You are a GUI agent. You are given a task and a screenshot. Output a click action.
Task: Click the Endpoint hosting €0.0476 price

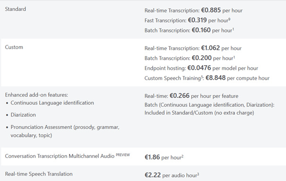tap(199, 68)
